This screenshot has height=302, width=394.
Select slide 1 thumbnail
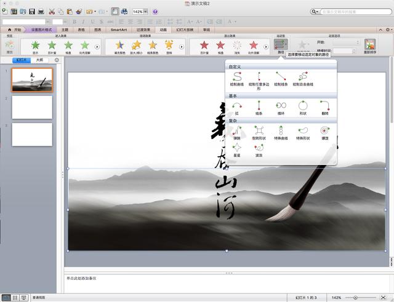pos(32,80)
